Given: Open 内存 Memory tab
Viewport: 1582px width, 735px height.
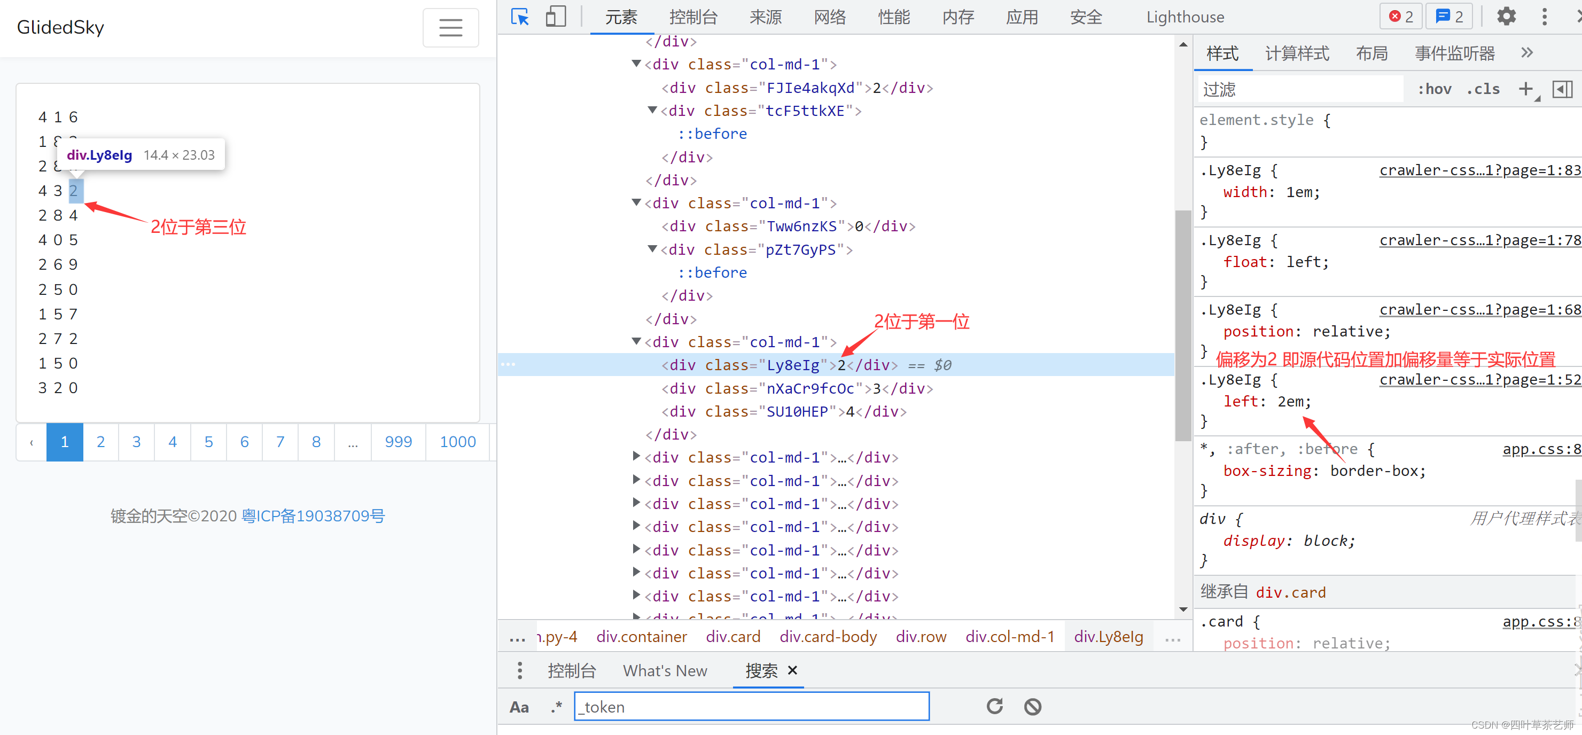Looking at the screenshot, I should click(x=958, y=17).
